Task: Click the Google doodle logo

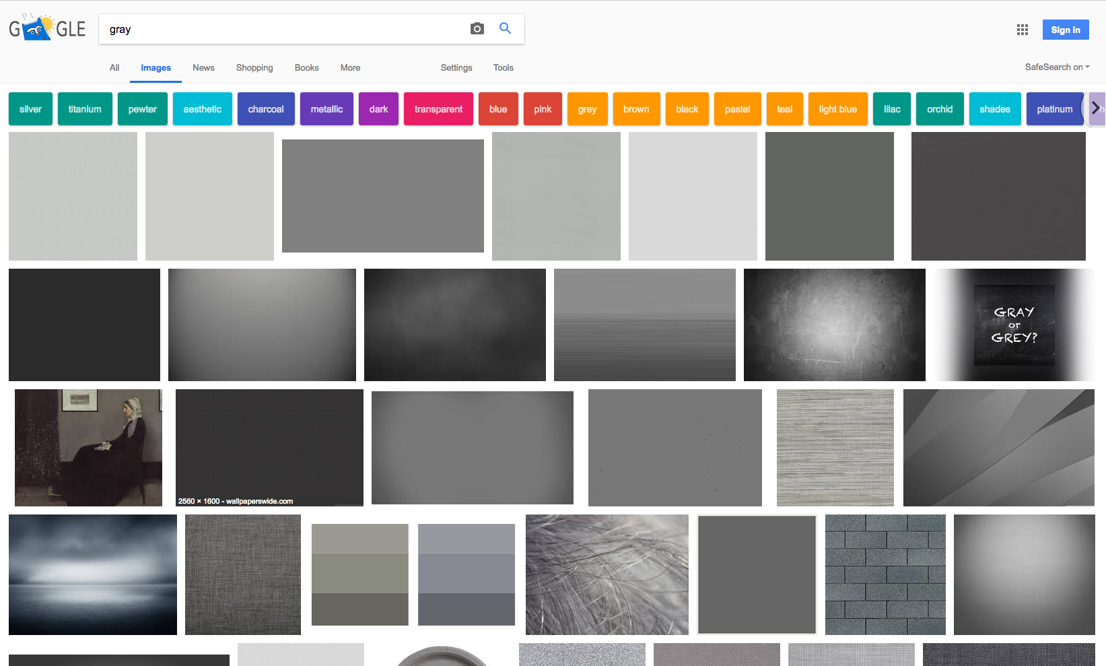Action: (x=47, y=28)
